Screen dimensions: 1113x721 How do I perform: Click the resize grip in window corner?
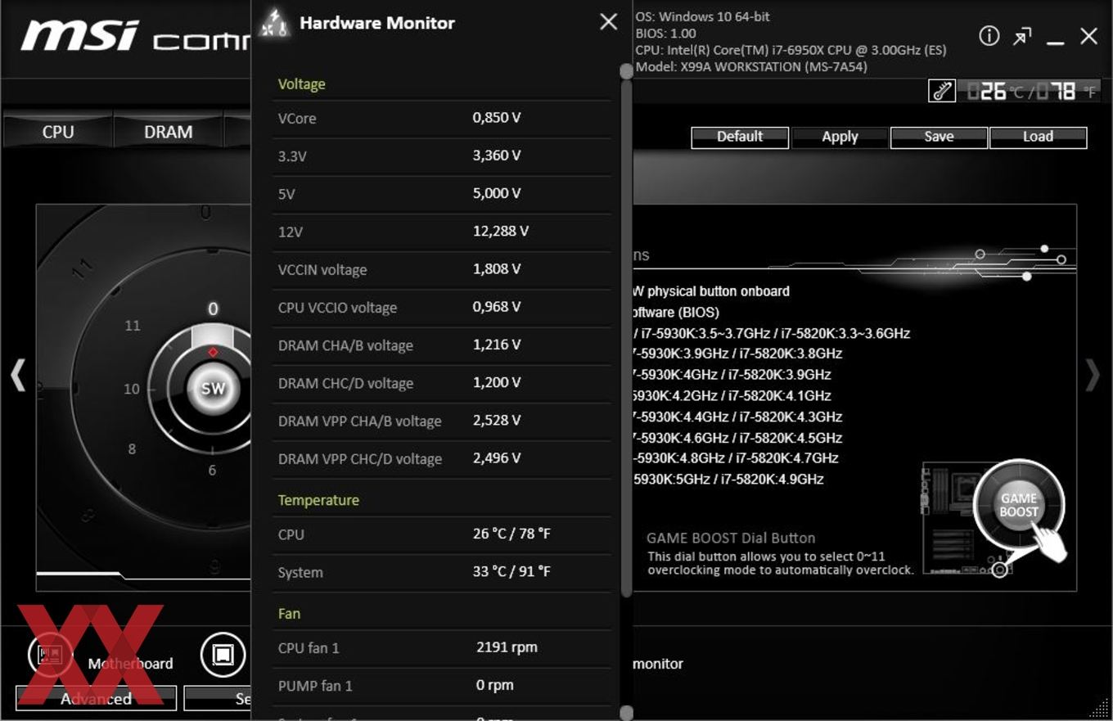click(x=1101, y=708)
